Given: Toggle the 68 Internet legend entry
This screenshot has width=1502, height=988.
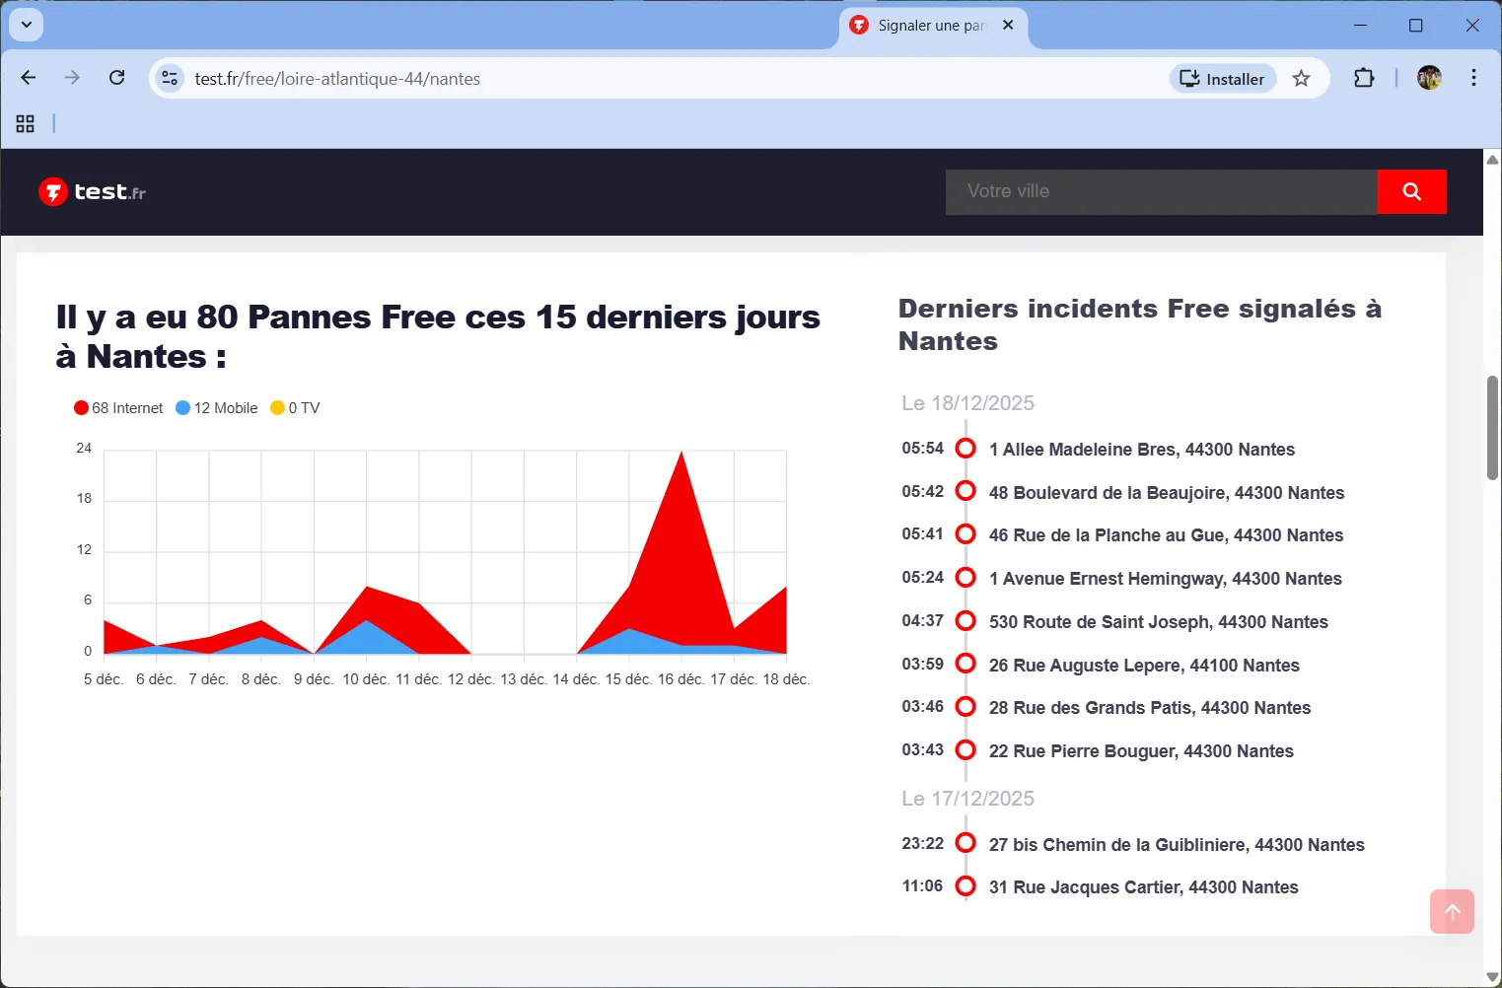Looking at the screenshot, I should click(x=117, y=407).
